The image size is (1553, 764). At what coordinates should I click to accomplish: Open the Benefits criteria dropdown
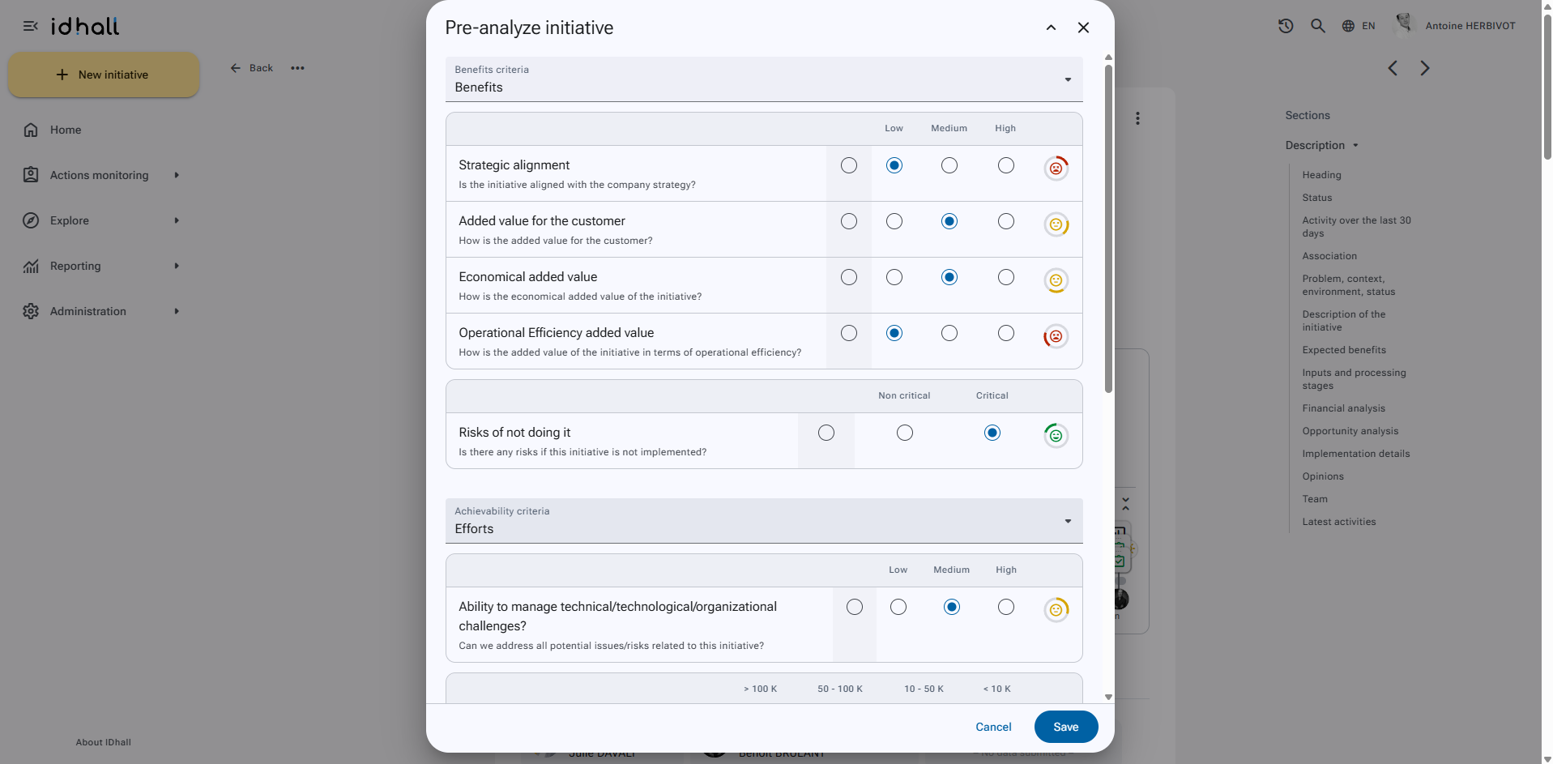(764, 79)
